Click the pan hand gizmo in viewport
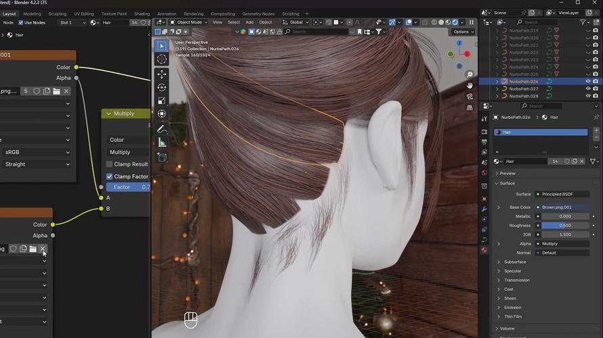This screenshot has height=338, width=603. coord(470,86)
